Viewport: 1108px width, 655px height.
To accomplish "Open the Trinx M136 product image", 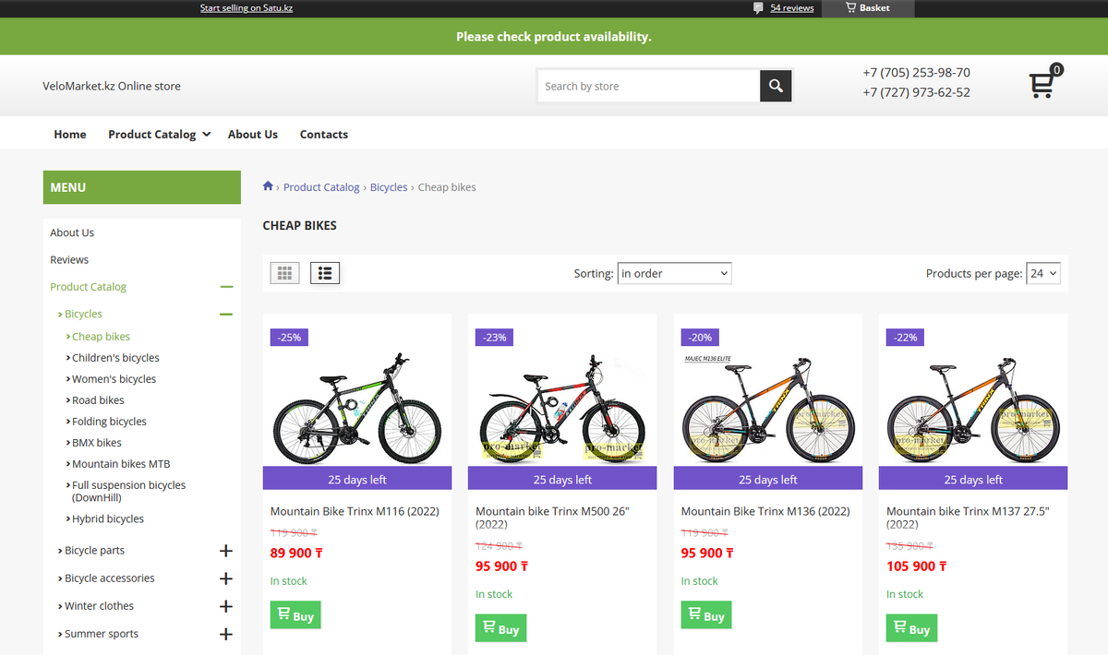I will point(768,407).
